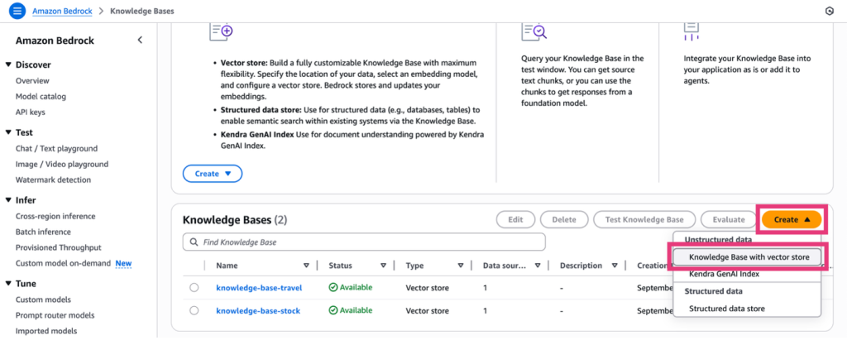Image resolution: width=847 pixels, height=340 pixels.
Task: Choose Knowledge Base with vector store
Action: coord(749,257)
